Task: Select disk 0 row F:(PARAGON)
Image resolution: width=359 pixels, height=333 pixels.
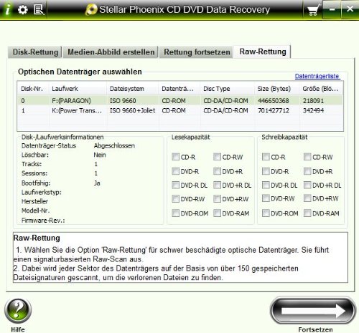Action: 180,100
